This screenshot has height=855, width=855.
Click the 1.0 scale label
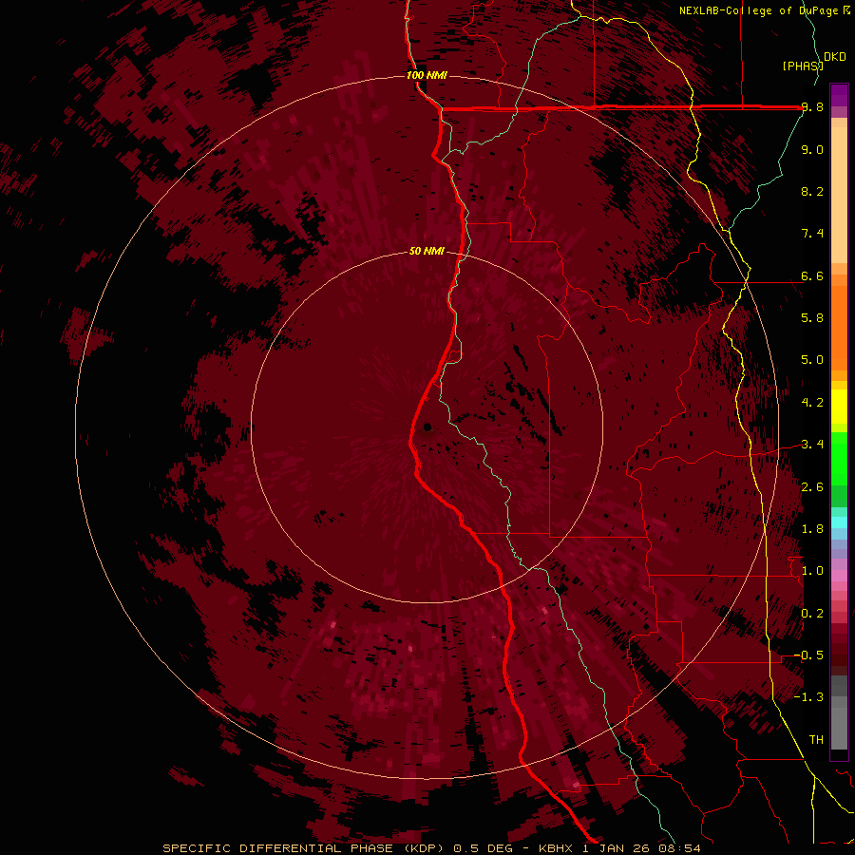click(x=812, y=571)
